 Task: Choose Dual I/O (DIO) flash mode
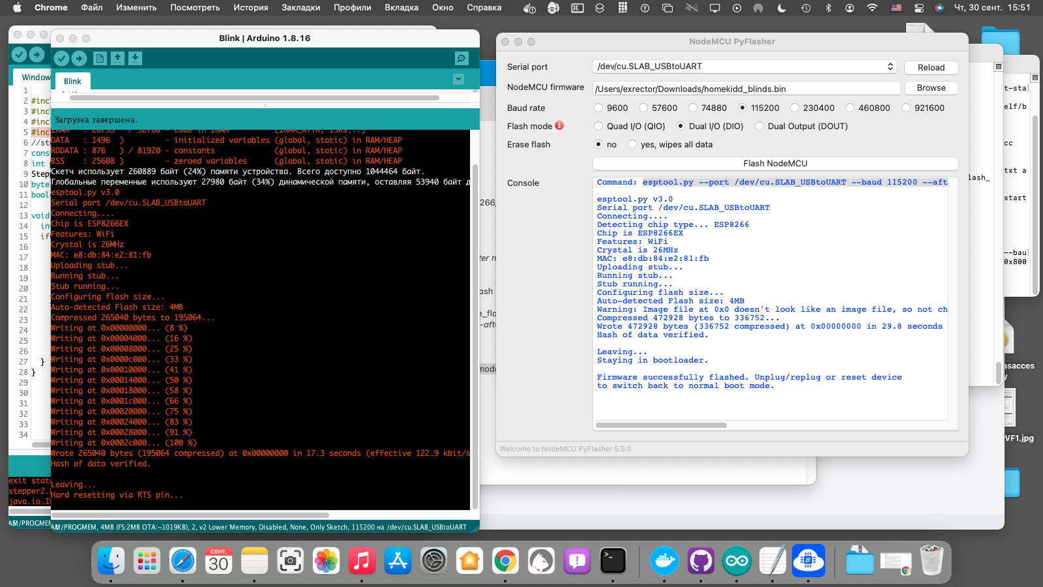pos(681,126)
